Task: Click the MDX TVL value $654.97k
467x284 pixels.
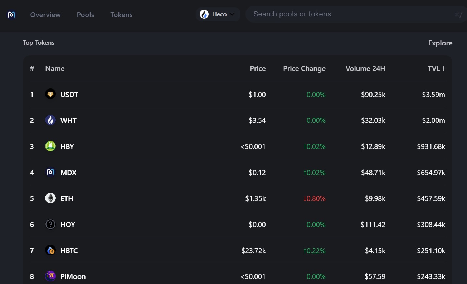Action: tap(431, 173)
